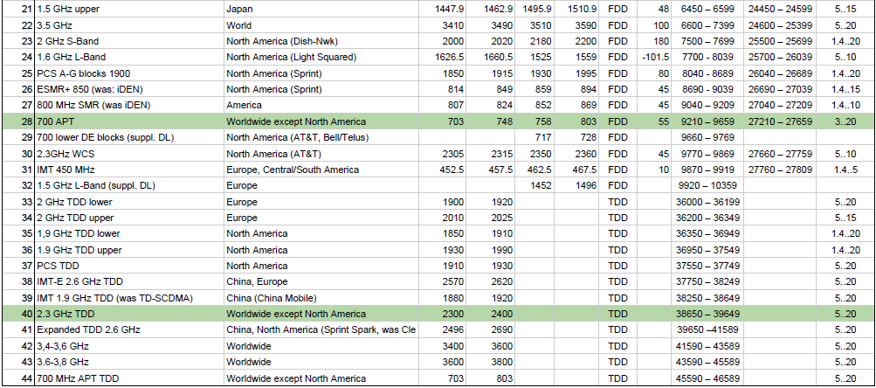The image size is (876, 388).
Task: Select the "2496" frequency value
Action: click(453, 329)
